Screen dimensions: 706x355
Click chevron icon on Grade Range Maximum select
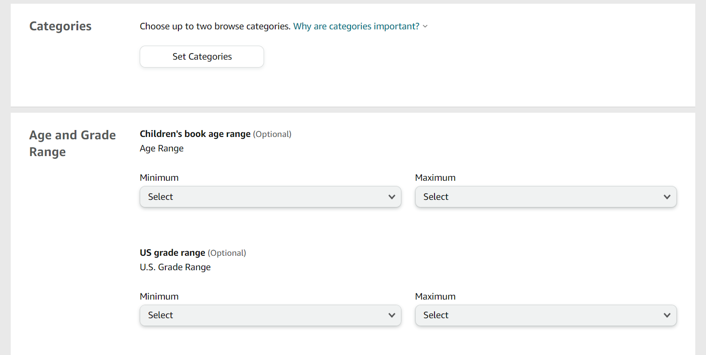coord(667,315)
